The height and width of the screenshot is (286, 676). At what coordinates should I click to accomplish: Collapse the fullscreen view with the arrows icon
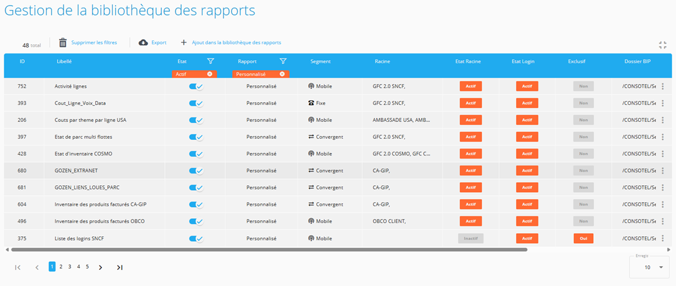pos(662,45)
